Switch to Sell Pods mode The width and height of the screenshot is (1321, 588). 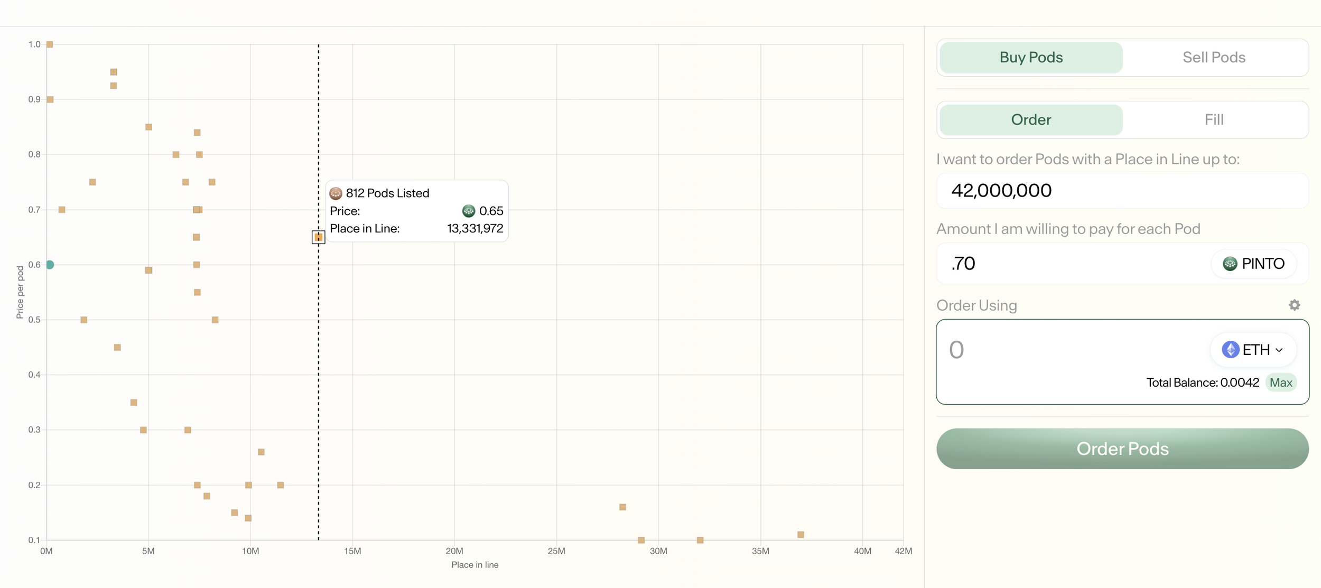click(x=1214, y=58)
